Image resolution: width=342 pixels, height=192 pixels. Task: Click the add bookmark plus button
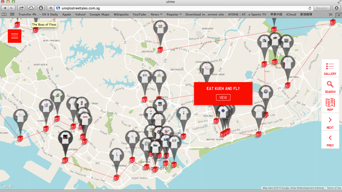coord(51,8)
